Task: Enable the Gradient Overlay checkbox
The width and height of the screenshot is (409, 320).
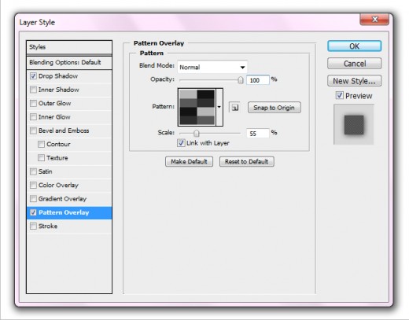Action: click(33, 199)
